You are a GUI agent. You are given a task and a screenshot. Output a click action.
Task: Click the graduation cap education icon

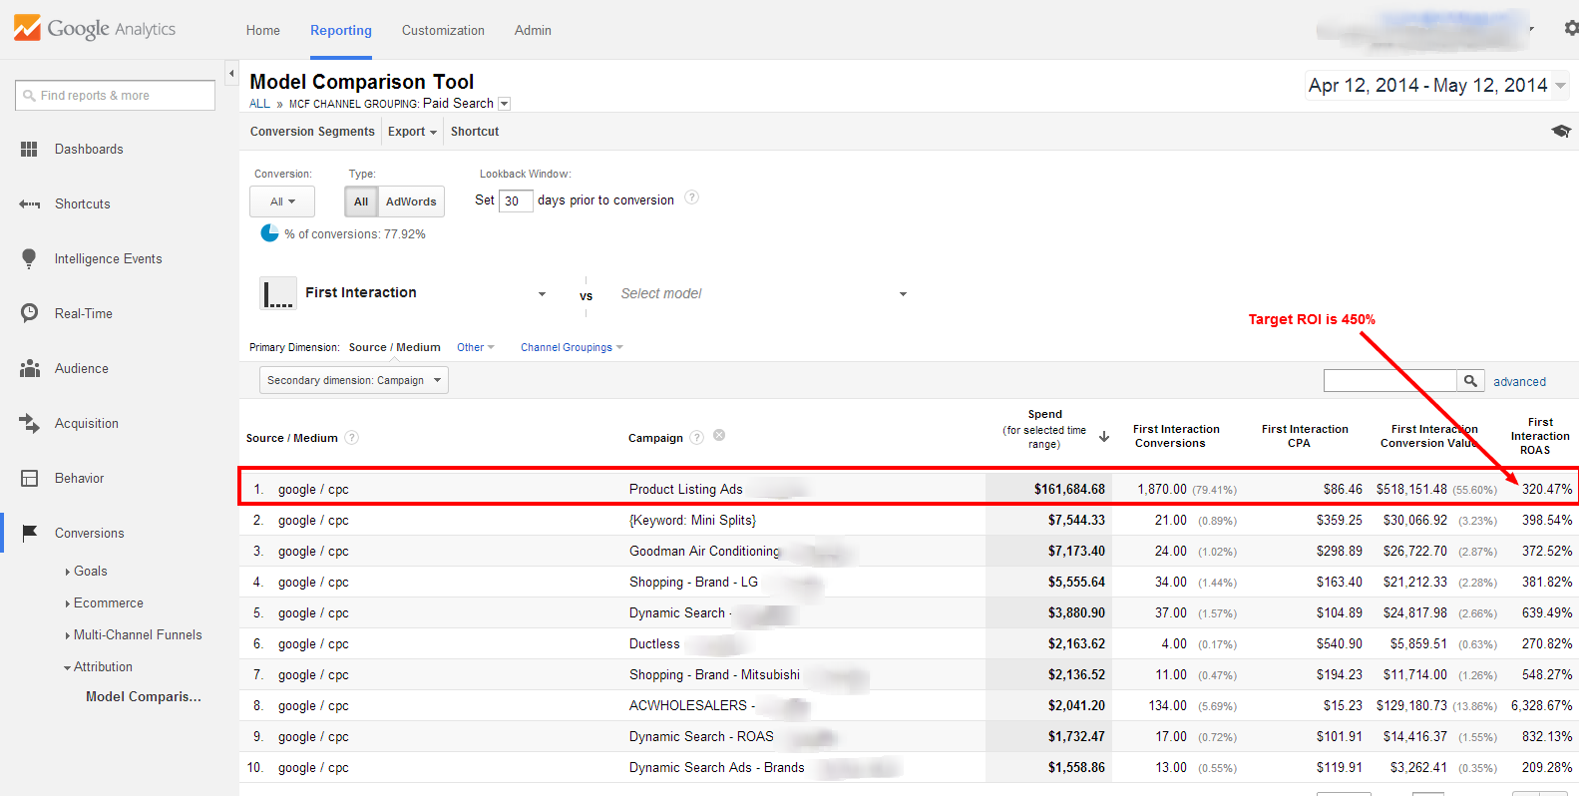tap(1561, 132)
